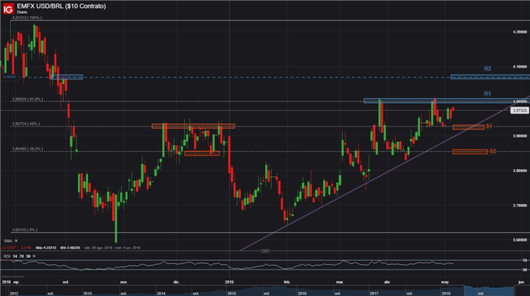This screenshot has width=530, height=296.
Task: Select the R1 resistance label
Action: (x=487, y=93)
